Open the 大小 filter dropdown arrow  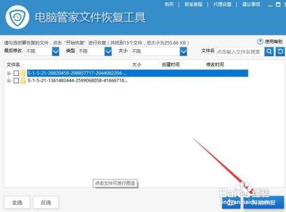pos(184,51)
